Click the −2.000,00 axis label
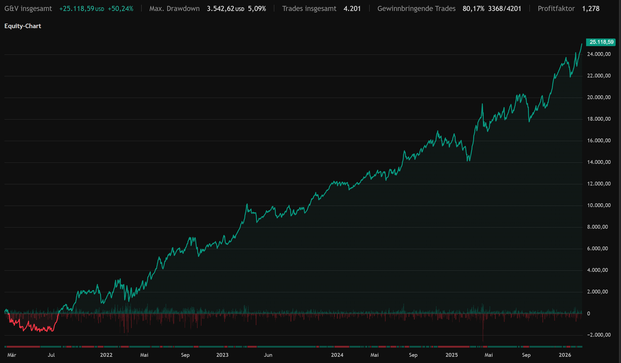621x363 pixels. pos(599,335)
